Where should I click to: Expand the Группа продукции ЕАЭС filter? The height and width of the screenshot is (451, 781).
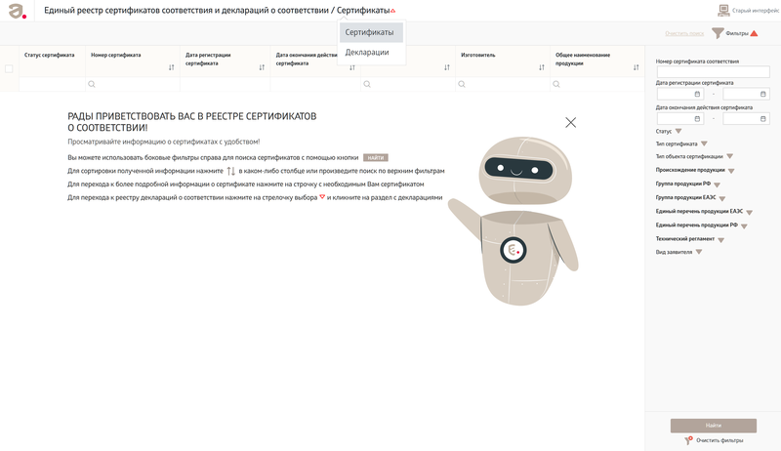[722, 198]
